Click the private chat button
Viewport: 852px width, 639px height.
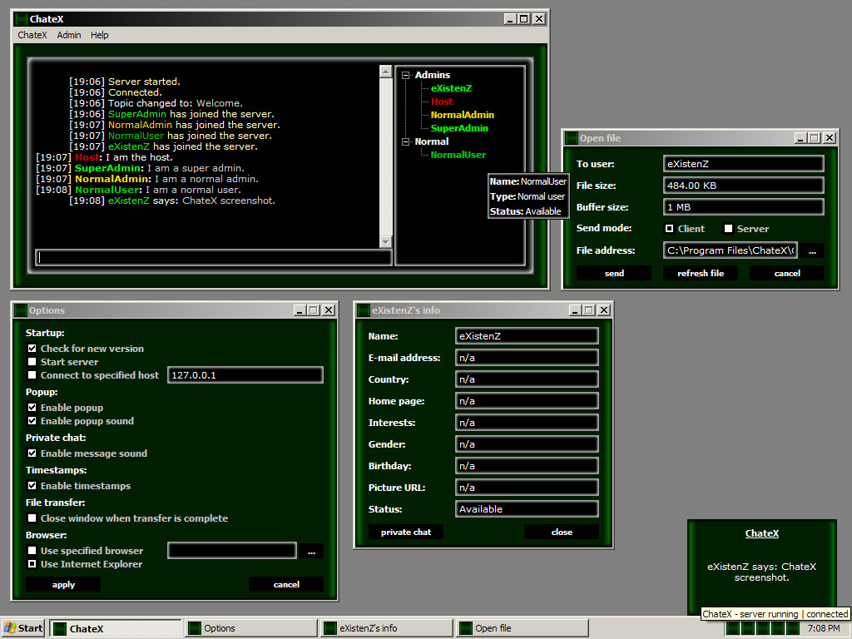[406, 532]
